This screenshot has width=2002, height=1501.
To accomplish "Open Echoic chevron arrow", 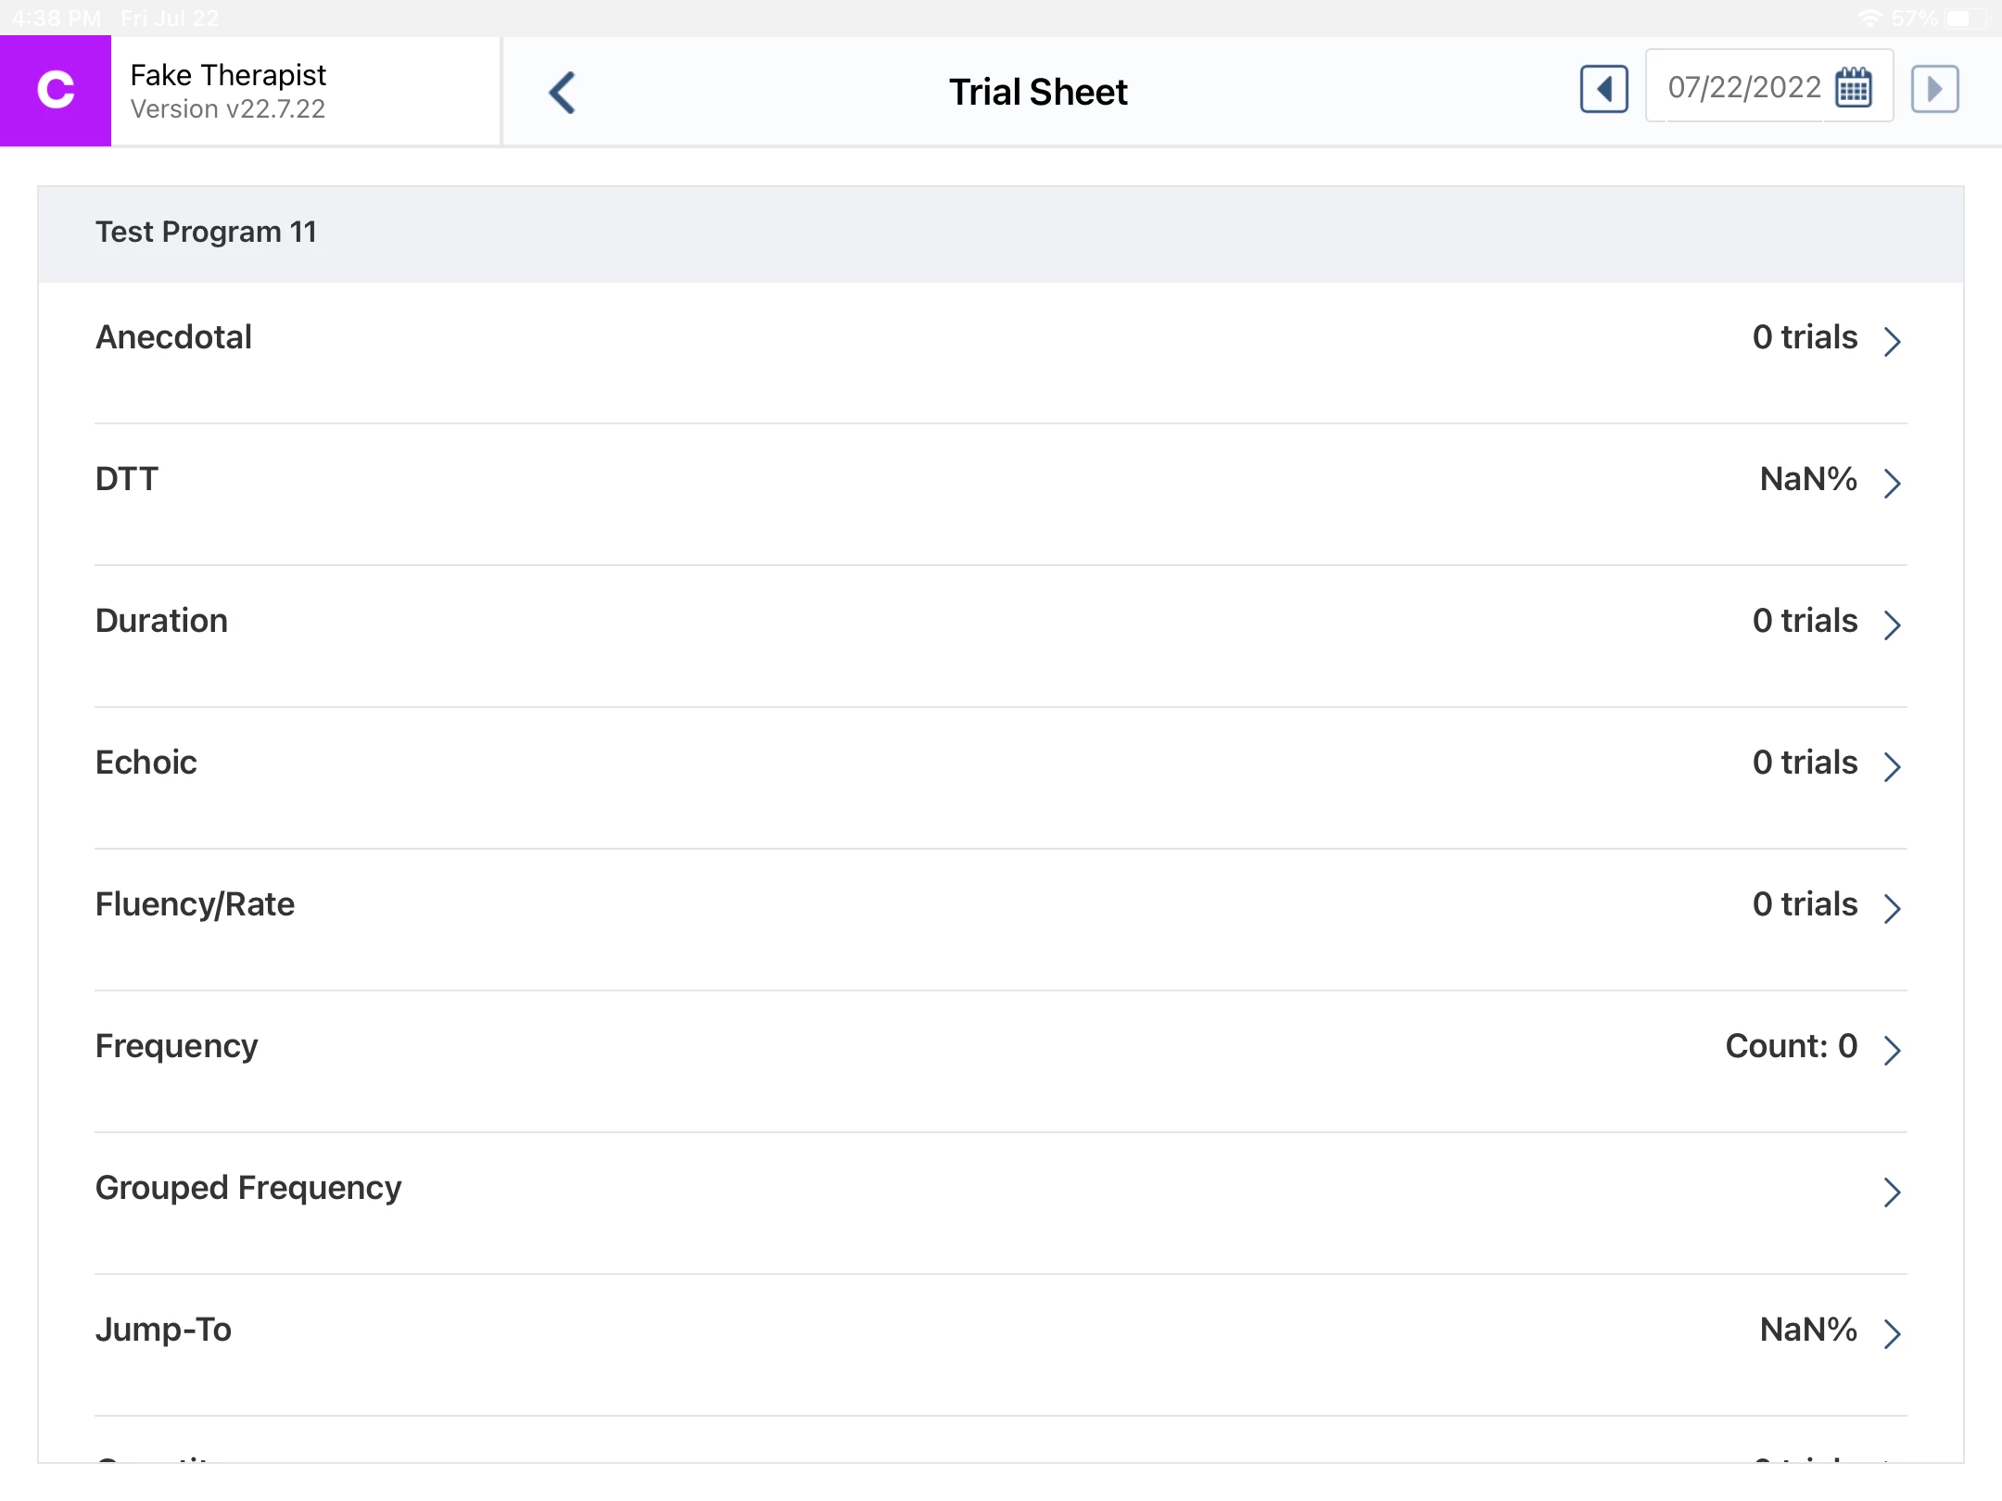I will coord(1892,765).
